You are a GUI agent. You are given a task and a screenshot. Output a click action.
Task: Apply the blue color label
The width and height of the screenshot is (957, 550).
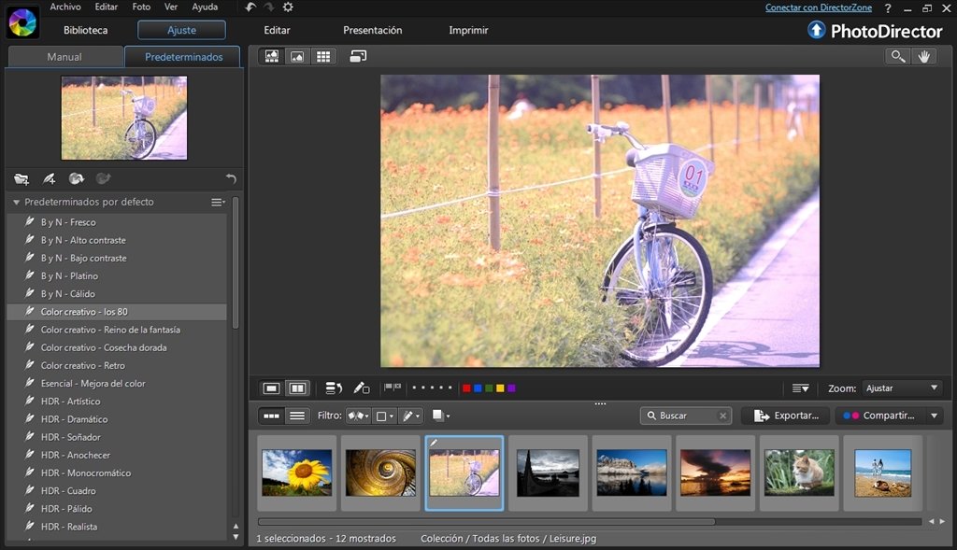[478, 388]
